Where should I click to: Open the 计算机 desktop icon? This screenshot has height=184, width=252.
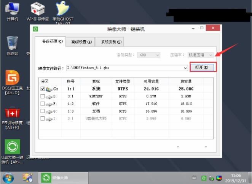click(12, 10)
